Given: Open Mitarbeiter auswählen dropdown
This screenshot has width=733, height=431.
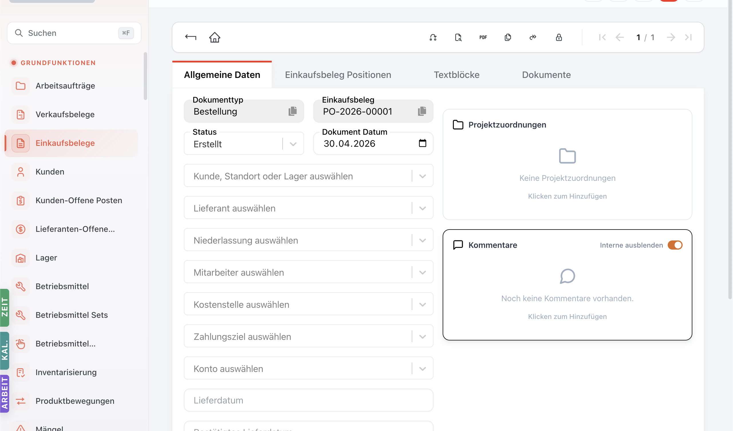Looking at the screenshot, I should pyautogui.click(x=308, y=272).
